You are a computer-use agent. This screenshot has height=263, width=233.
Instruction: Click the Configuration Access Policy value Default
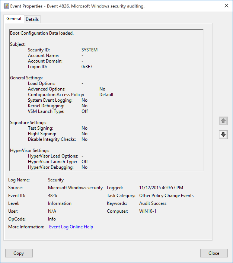pyautogui.click(x=106, y=95)
